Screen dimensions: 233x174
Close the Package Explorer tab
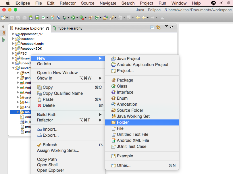pyautogui.click(x=47, y=28)
